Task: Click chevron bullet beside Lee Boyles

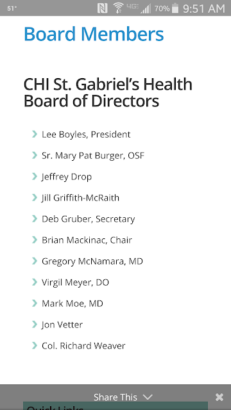Action: tap(34, 134)
